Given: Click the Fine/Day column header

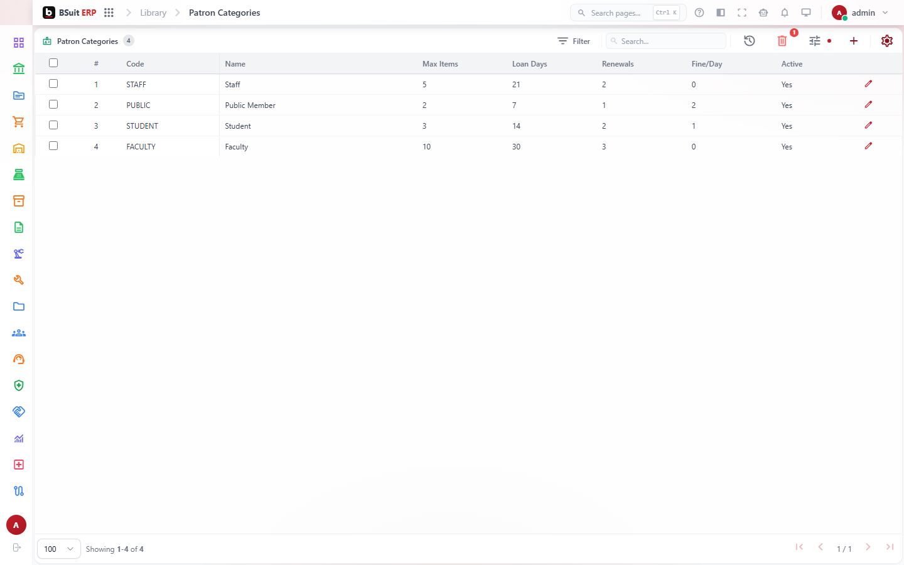Looking at the screenshot, I should tap(706, 64).
